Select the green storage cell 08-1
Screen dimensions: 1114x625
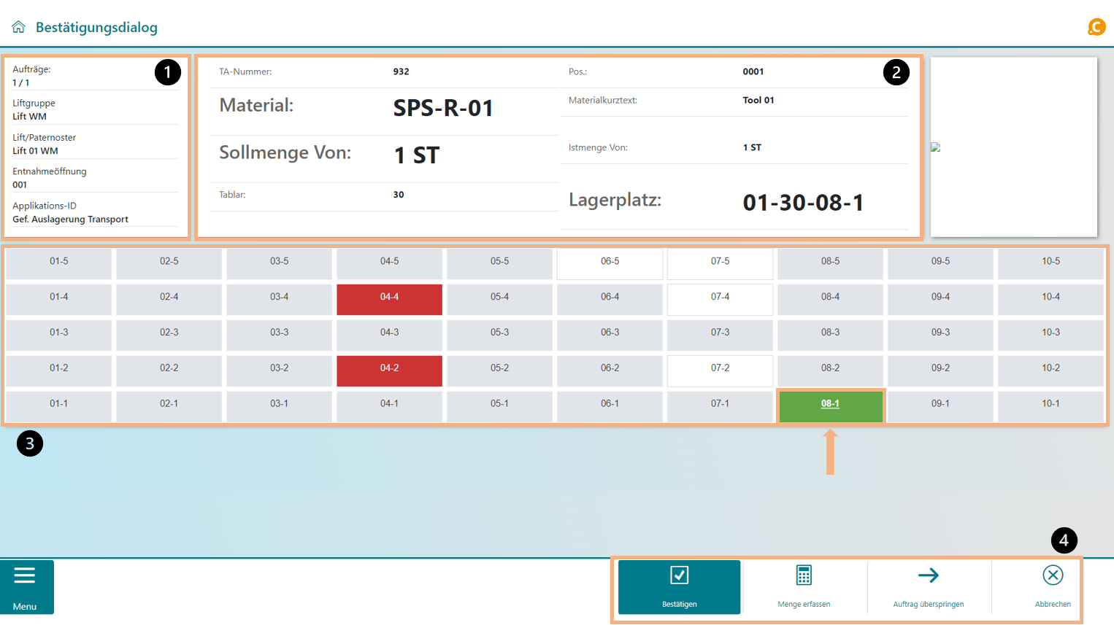(x=830, y=404)
